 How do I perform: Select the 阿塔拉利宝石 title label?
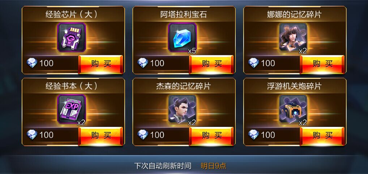point(184,14)
